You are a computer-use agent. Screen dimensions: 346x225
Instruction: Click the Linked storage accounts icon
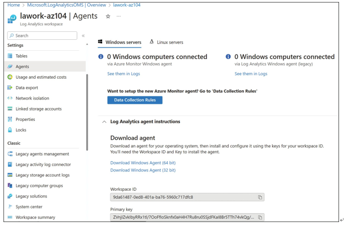10,109
